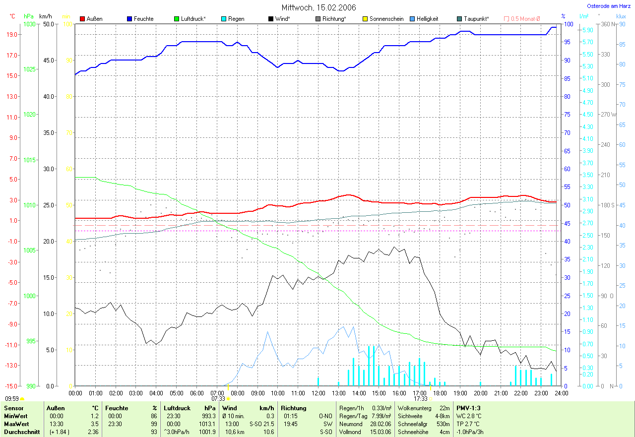This screenshot has height=437, width=635.
Task: Click the green Luftdruck legend marker
Action: click(177, 19)
